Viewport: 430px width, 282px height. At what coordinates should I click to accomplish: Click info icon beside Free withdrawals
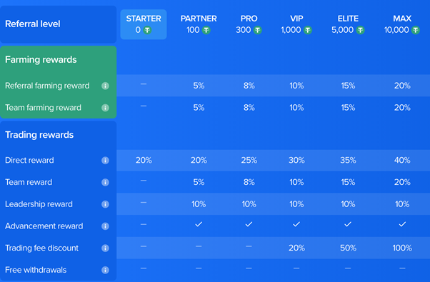[105, 270]
